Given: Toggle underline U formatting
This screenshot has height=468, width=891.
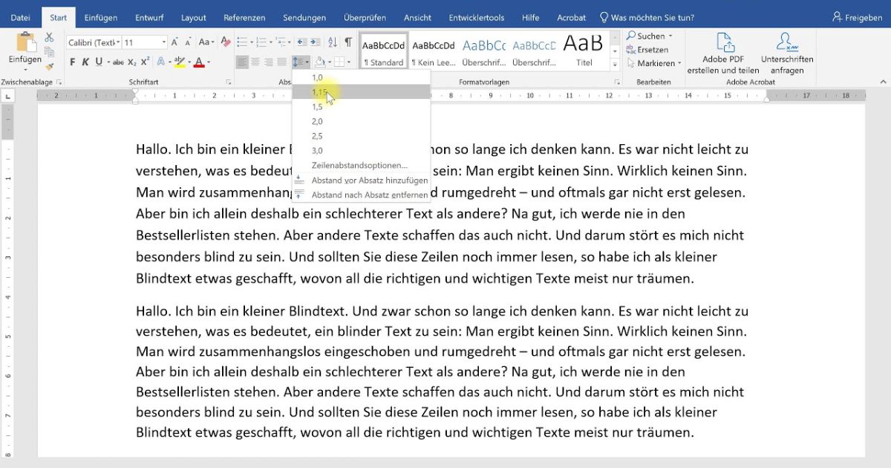Looking at the screenshot, I should point(99,62).
